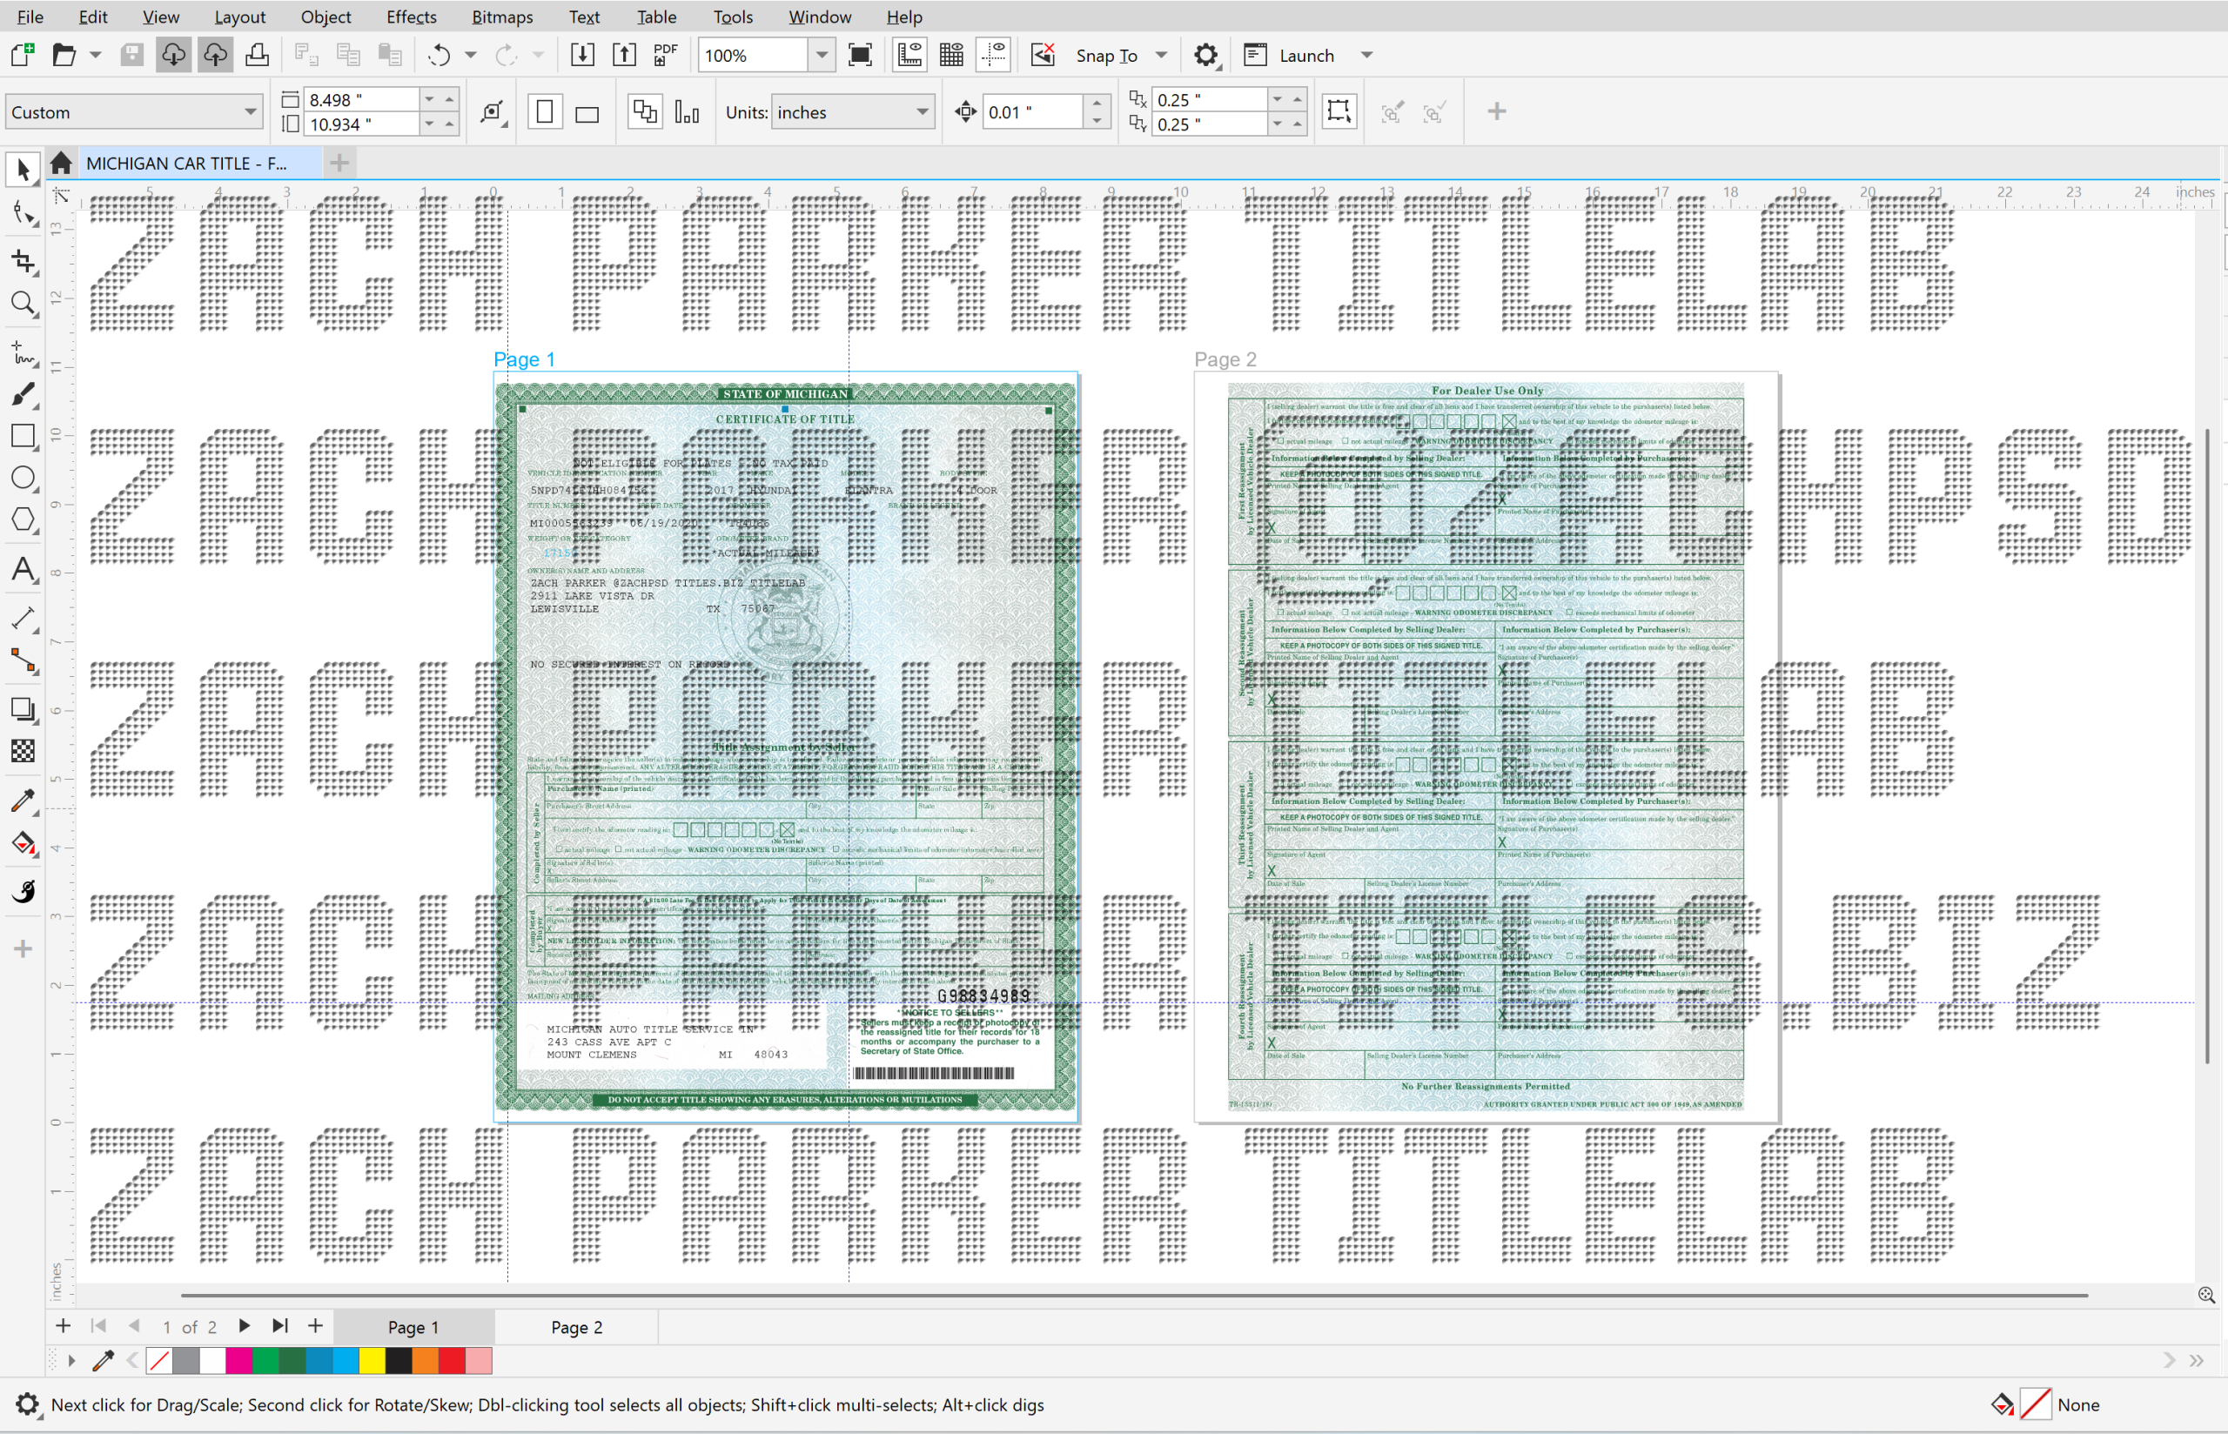Select the Color Eyedropper tool
Viewport: 2228px width, 1434px height.
(x=23, y=801)
